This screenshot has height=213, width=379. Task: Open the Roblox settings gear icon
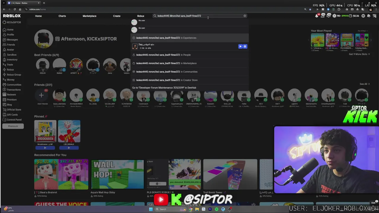point(363,16)
